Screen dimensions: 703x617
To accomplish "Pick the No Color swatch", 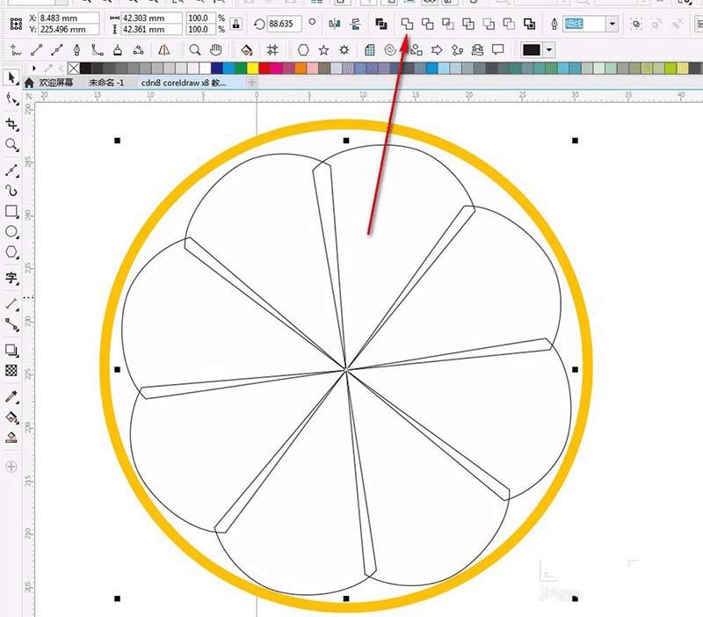I will 74,69.
